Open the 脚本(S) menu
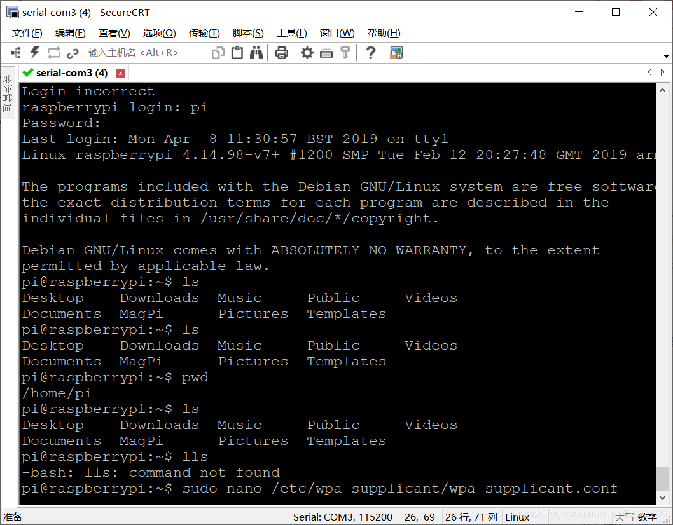Screen dimensions: 673x525 tap(248, 33)
